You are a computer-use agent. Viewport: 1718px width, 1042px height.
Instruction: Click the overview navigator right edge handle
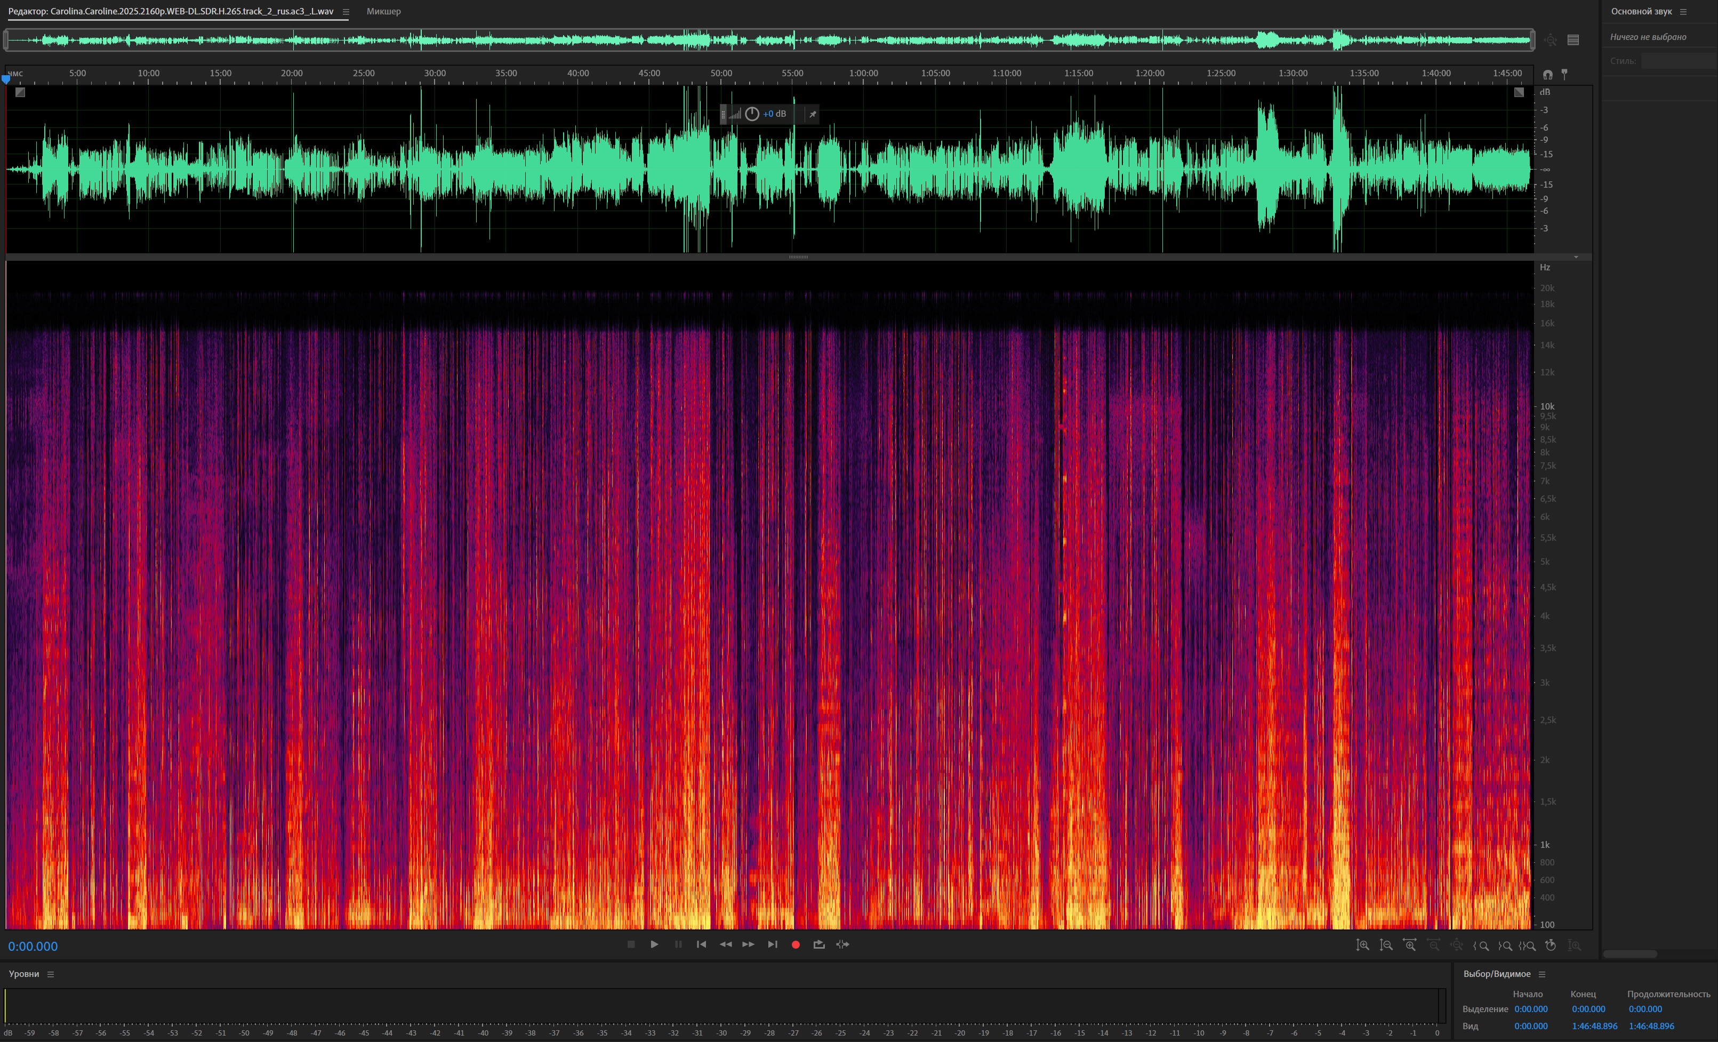(x=1532, y=40)
